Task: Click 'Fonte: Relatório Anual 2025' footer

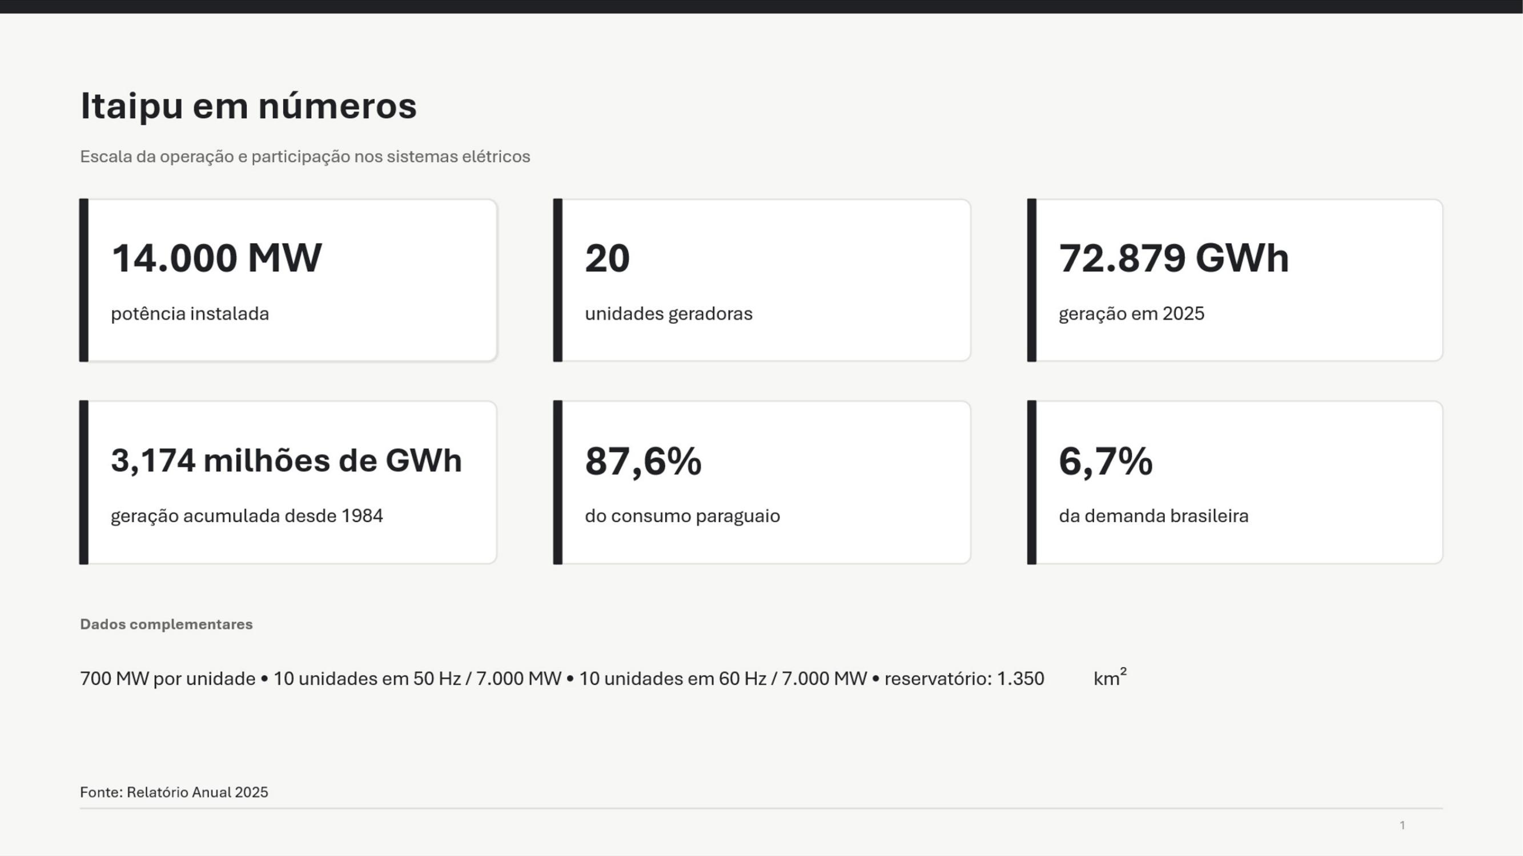Action: coord(174,792)
